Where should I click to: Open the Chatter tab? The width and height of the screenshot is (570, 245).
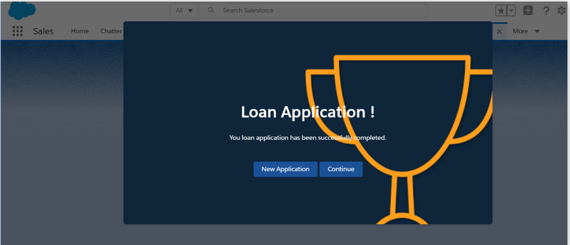point(111,31)
